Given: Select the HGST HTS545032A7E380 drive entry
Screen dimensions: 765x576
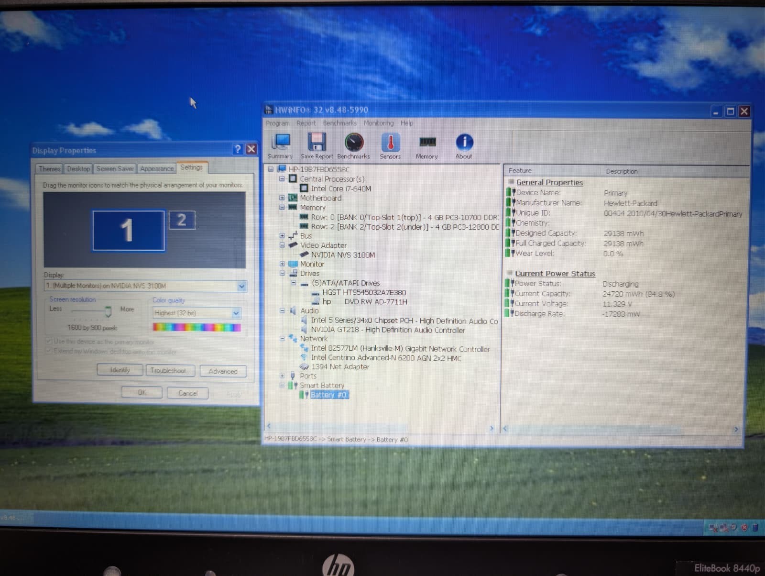Looking at the screenshot, I should [x=364, y=292].
